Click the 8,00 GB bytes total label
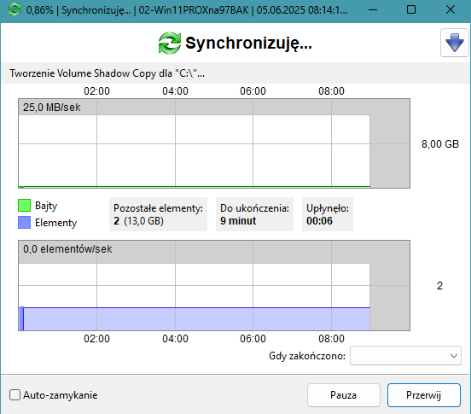The image size is (471, 414). 440,144
